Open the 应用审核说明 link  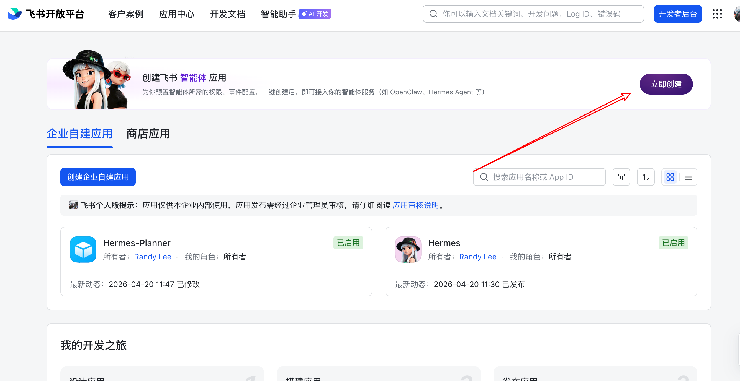click(x=416, y=205)
